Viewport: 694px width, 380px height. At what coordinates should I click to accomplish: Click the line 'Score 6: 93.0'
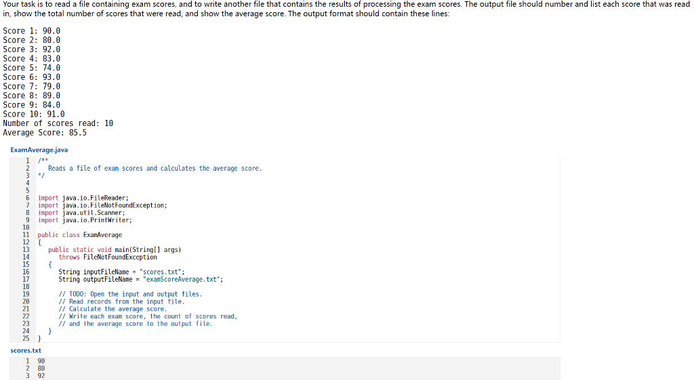(x=31, y=77)
